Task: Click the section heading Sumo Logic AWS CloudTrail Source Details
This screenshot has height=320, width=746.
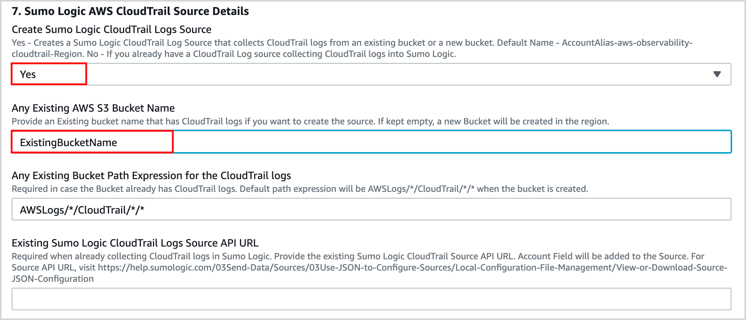Action: [x=130, y=11]
